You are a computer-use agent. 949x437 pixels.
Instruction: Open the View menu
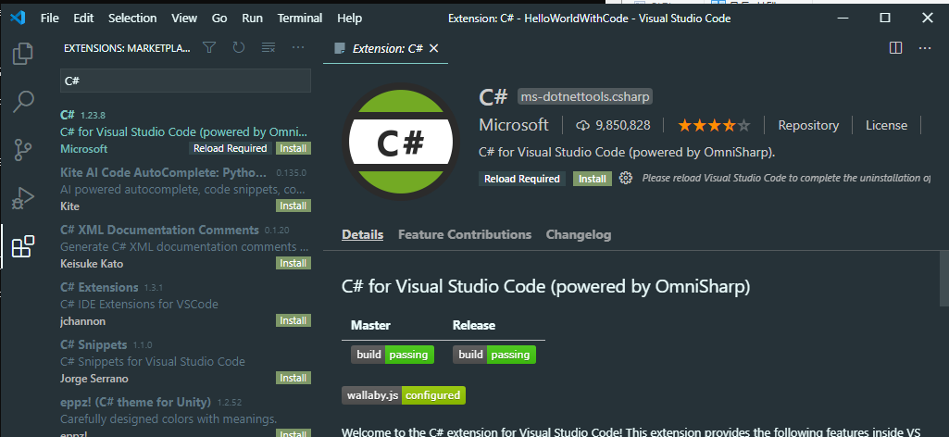184,19
